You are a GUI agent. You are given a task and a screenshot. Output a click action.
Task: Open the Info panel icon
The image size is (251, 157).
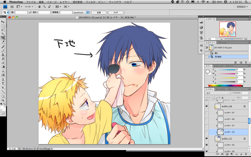click(201, 27)
